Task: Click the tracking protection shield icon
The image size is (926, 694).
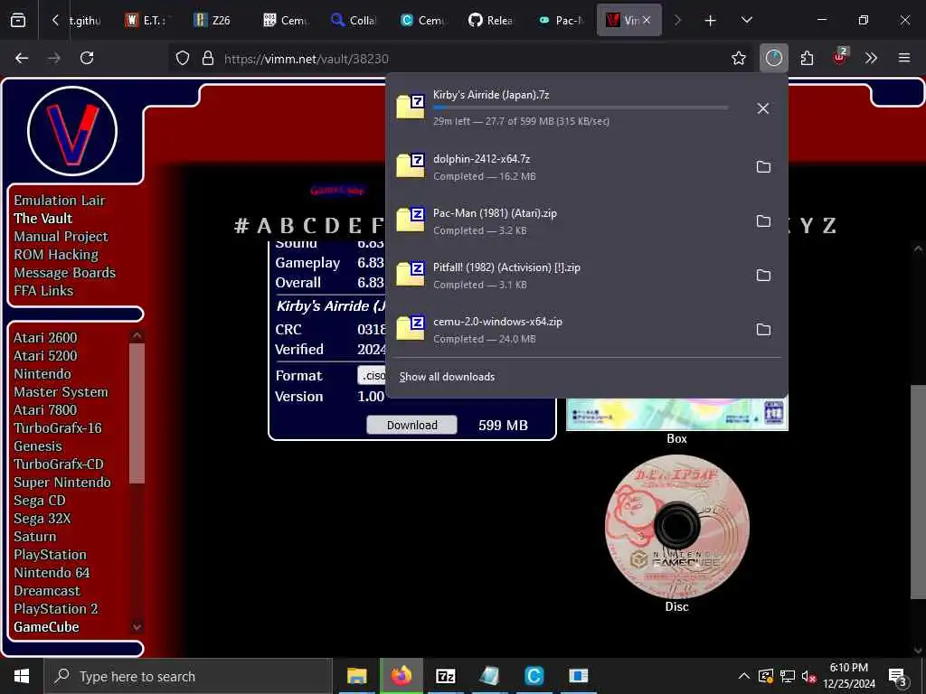Action: click(183, 58)
